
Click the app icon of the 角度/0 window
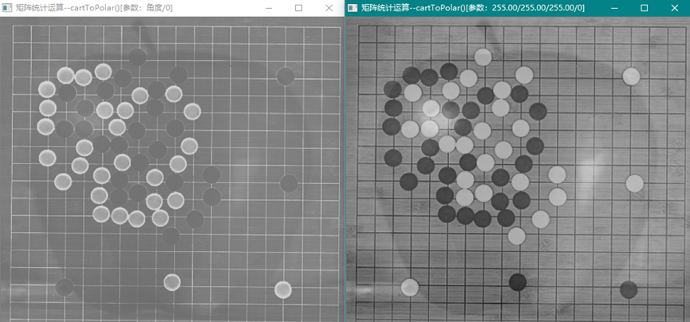coord(6,8)
